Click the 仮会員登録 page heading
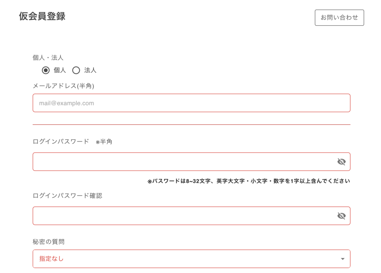Viewport: 381px width, 273px height. [42, 16]
